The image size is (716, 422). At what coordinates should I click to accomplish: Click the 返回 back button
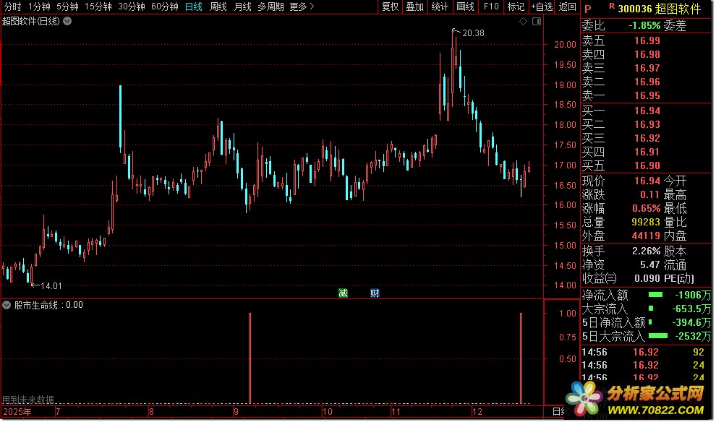click(568, 7)
